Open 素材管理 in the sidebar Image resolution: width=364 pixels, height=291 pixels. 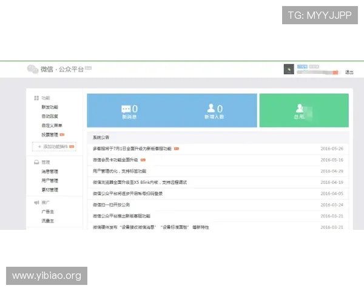[50, 190]
